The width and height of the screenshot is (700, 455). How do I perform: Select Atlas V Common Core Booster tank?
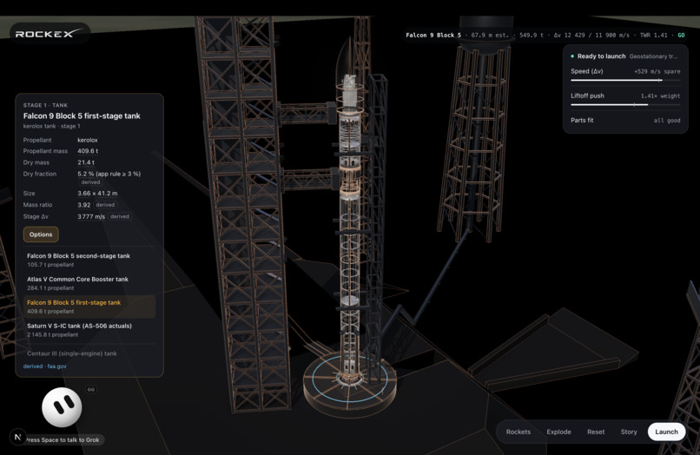[89, 283]
